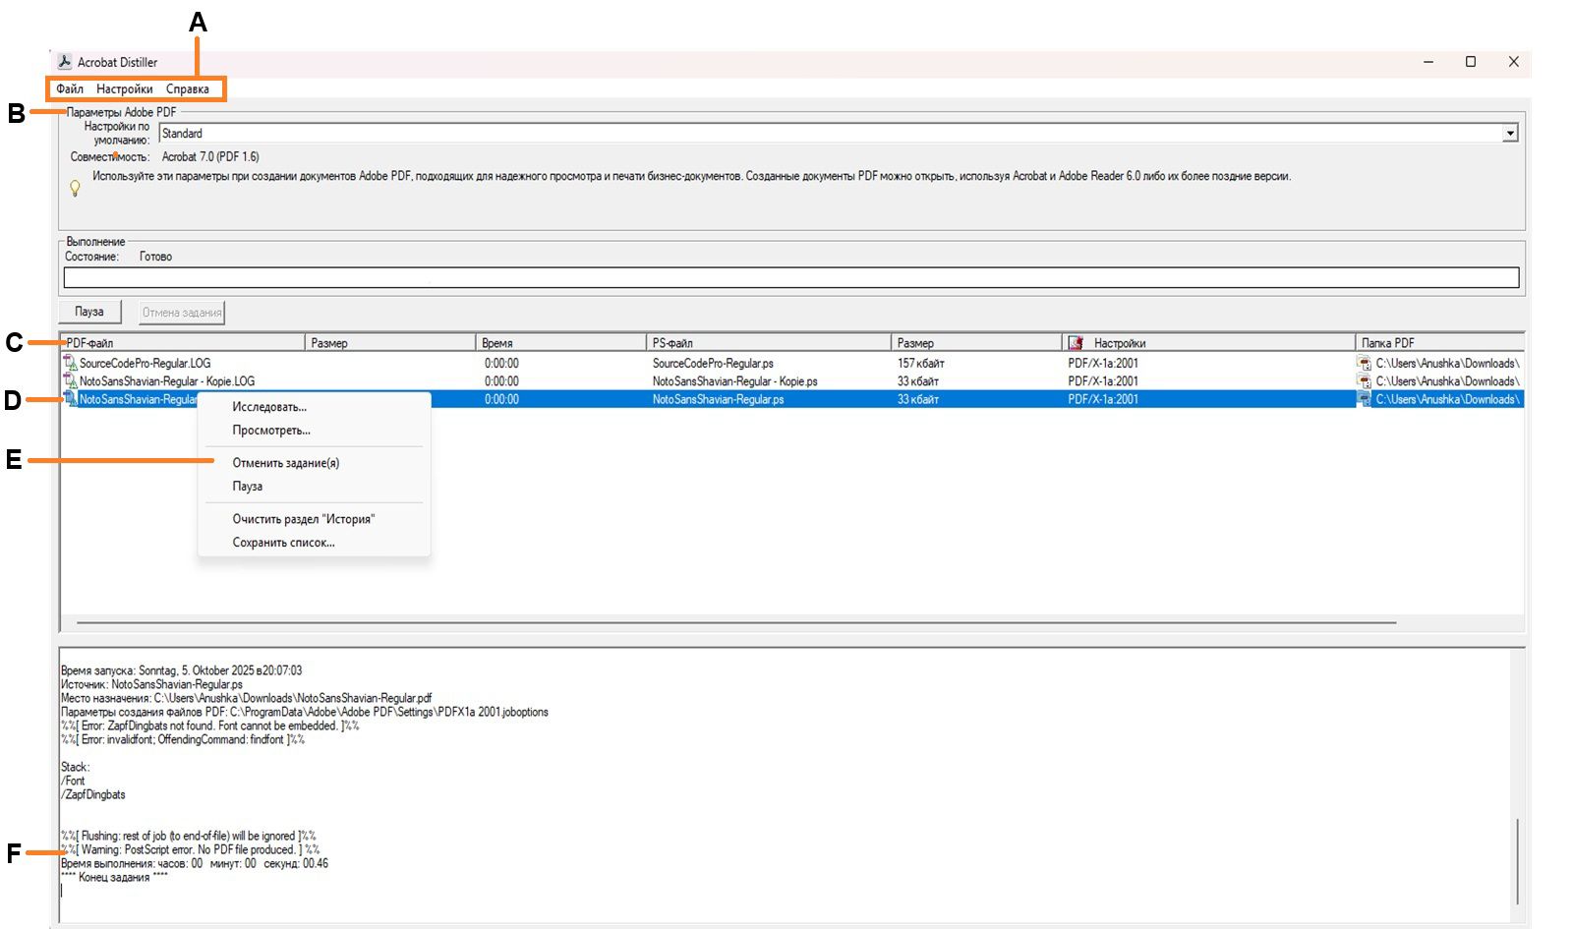Click the ZapfDingbats not found error line
The height and width of the screenshot is (929, 1573).
click(x=210, y=726)
